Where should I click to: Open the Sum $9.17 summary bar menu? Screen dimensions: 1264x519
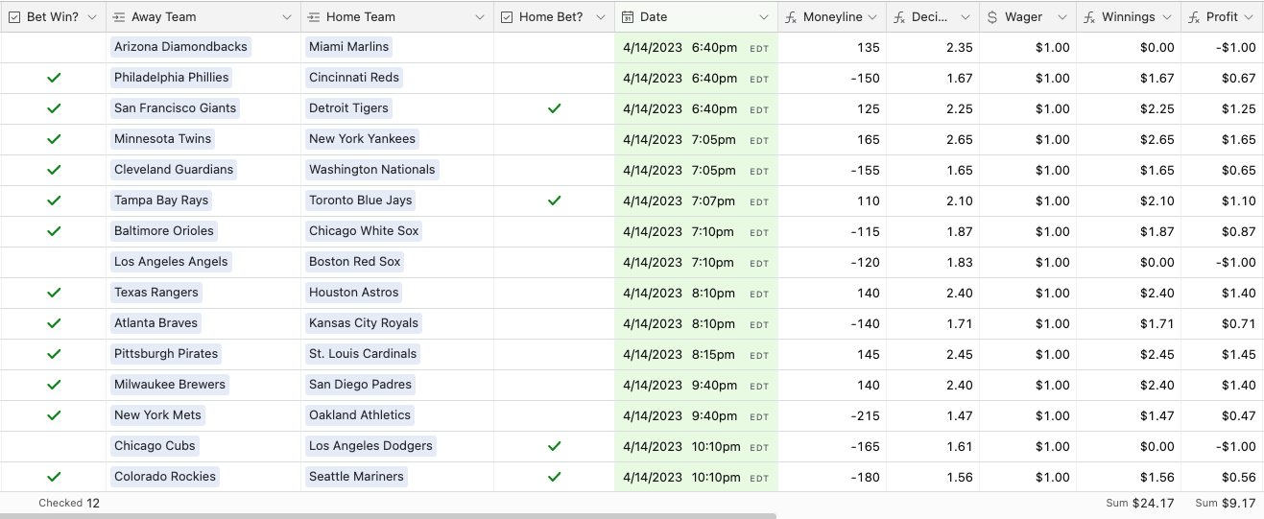click(x=1225, y=503)
